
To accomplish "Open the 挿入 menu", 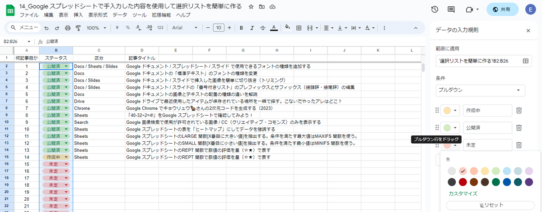I will [x=79, y=15].
